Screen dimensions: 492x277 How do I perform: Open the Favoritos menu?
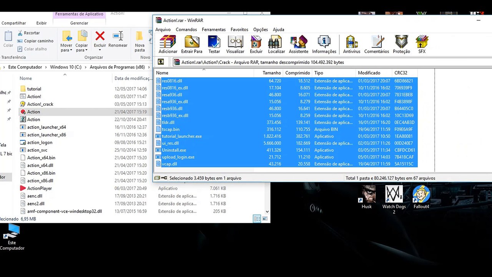pyautogui.click(x=239, y=30)
